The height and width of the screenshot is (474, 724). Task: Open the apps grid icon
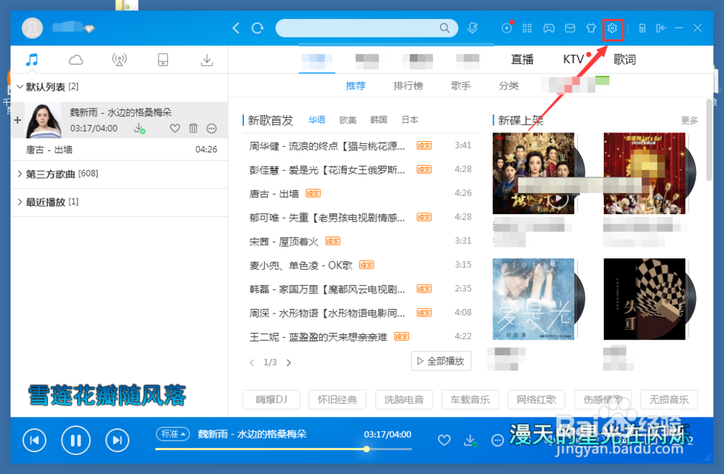coord(527,29)
